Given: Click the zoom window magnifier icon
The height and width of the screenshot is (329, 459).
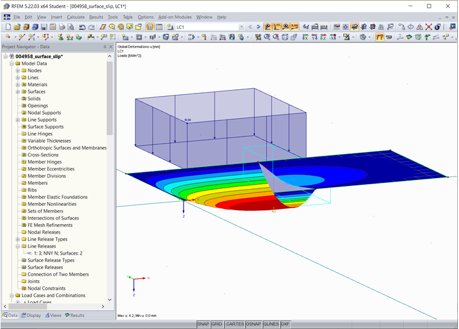Looking at the screenshot, I should (267, 37).
